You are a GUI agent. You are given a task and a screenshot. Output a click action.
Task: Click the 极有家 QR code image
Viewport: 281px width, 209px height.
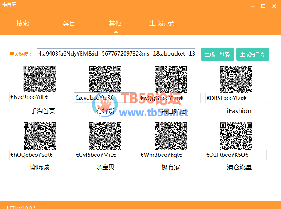coord(171,136)
